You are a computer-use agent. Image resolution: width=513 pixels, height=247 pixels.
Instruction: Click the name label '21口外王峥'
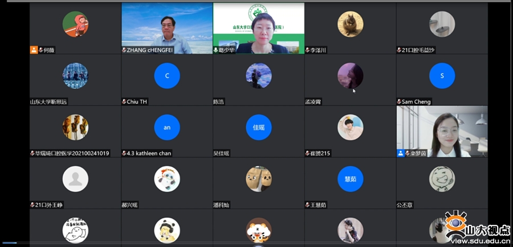pyautogui.click(x=49, y=205)
